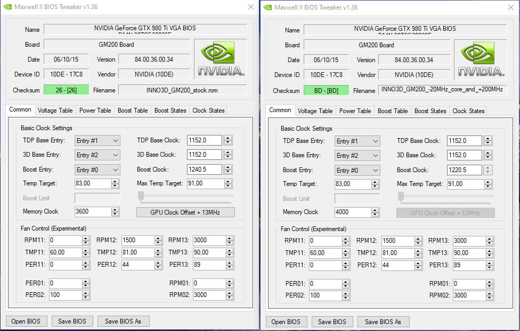Click the Boost Clock field showing 1240.5

point(205,169)
